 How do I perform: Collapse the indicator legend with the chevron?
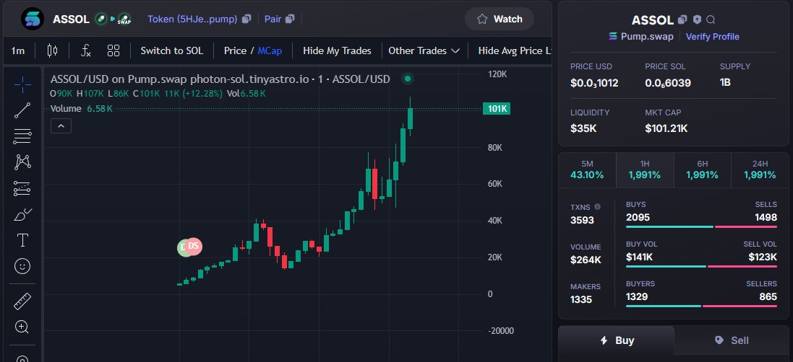click(61, 126)
